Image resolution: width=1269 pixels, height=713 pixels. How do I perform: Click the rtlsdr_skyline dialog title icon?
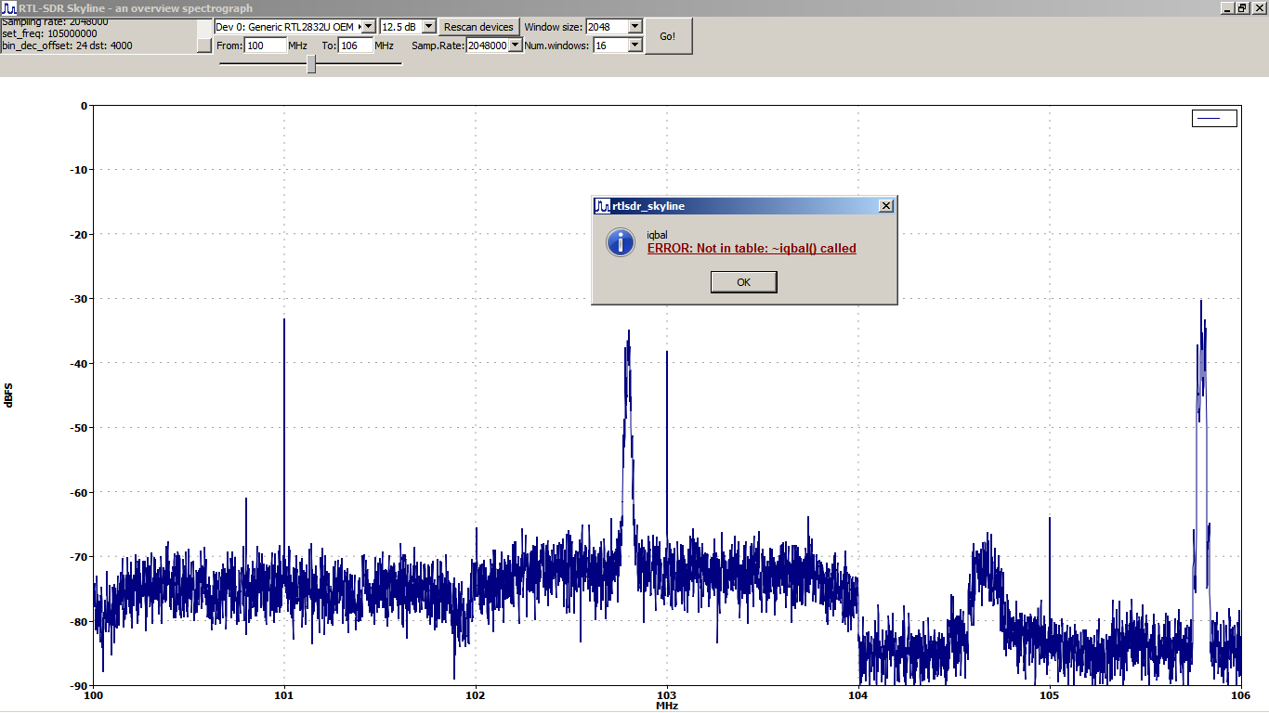tap(602, 206)
